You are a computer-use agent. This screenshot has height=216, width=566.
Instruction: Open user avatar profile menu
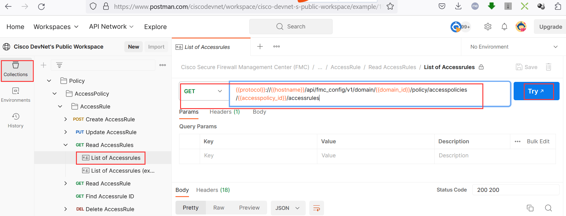[x=521, y=27]
